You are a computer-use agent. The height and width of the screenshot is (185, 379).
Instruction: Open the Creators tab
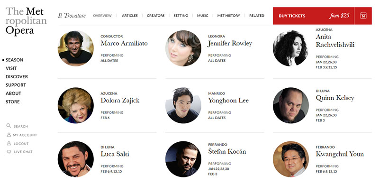tap(156, 16)
